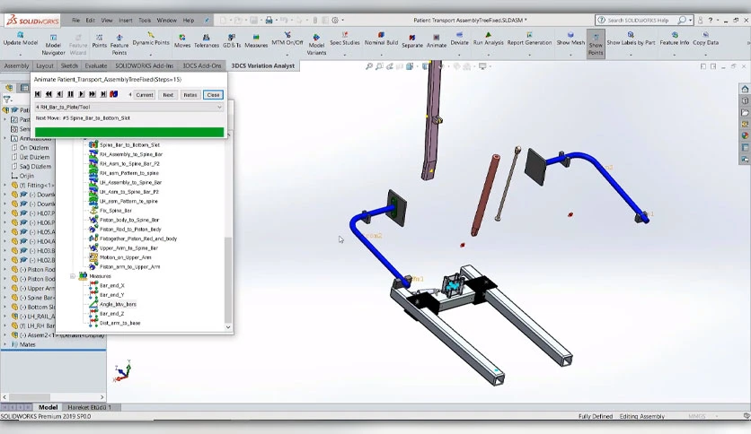Viewport: 751px width, 434px height.
Task: Click the Next button in Animate dialog
Action: tap(168, 95)
